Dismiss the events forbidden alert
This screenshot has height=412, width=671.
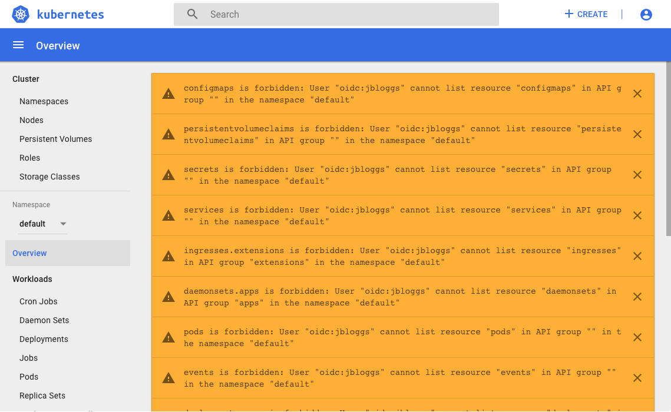click(637, 378)
